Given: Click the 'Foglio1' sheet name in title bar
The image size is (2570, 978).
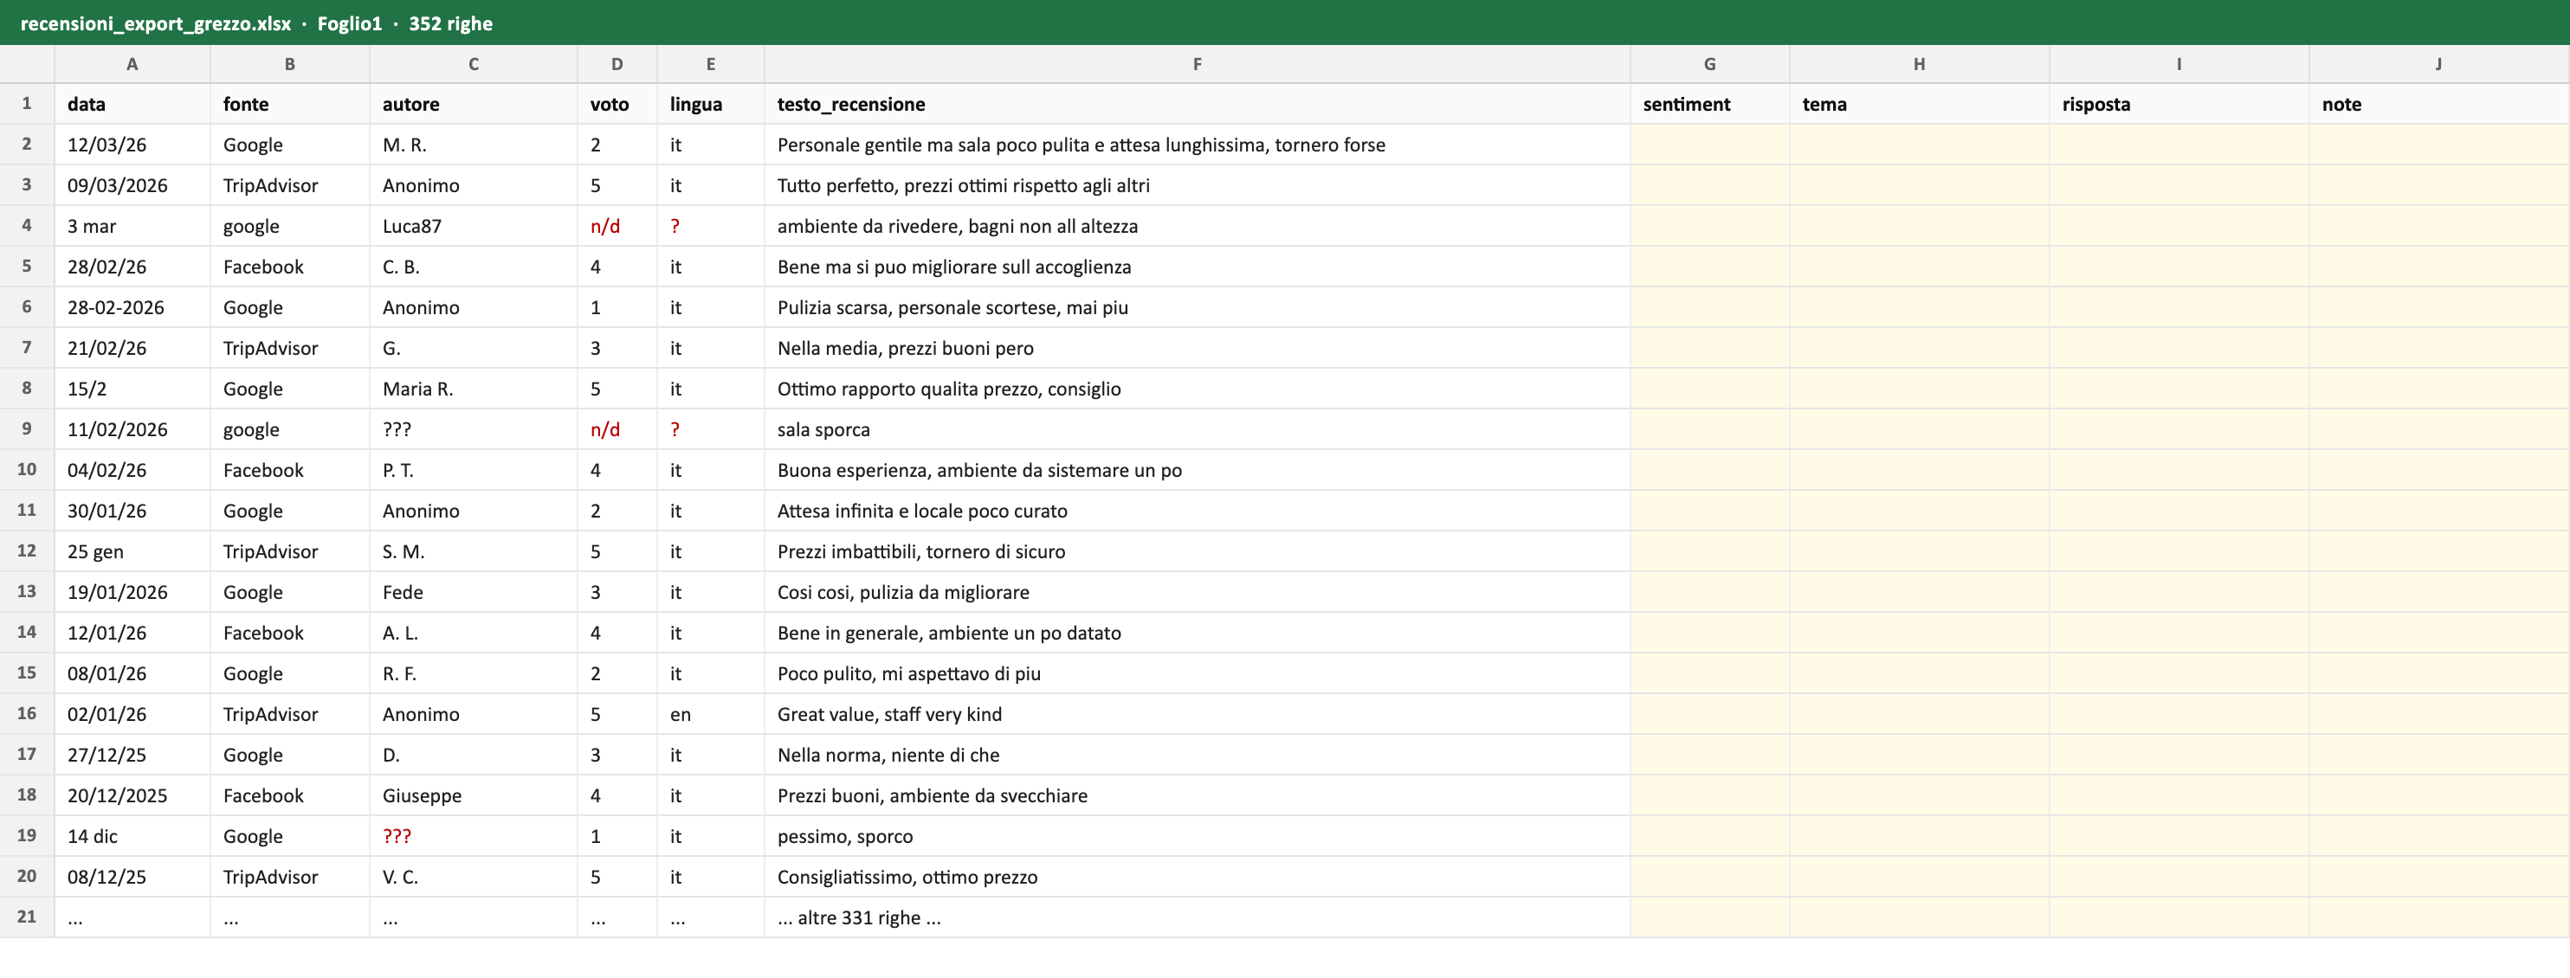Looking at the screenshot, I should [x=349, y=23].
